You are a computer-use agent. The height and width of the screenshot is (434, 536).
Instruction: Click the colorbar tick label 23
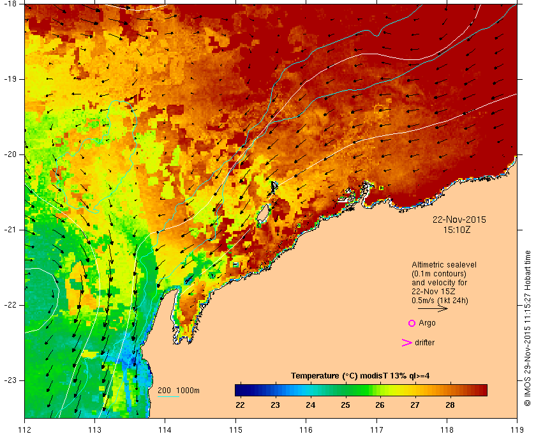[x=275, y=405]
